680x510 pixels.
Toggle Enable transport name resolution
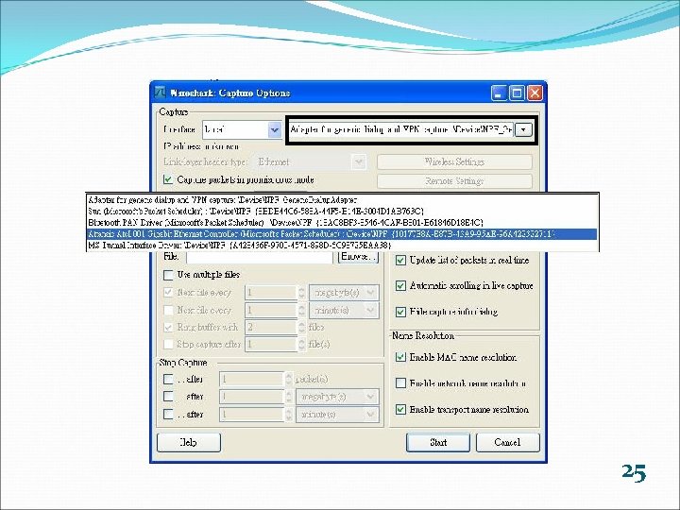[x=400, y=409]
